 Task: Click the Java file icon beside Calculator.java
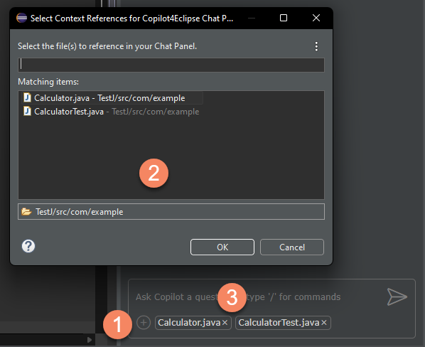[x=27, y=97]
